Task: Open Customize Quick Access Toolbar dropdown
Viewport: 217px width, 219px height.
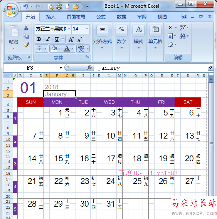Action: 87,7
